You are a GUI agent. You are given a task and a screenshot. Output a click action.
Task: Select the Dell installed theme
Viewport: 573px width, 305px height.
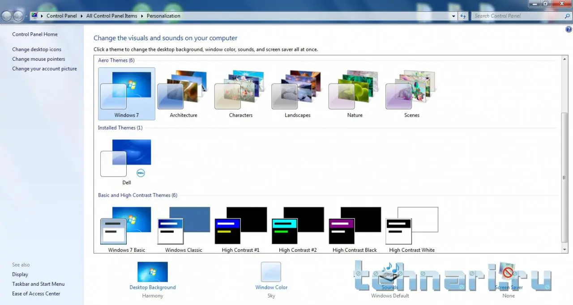127,161
